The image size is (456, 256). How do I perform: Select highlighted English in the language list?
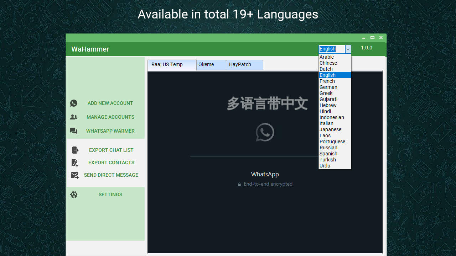click(335, 75)
